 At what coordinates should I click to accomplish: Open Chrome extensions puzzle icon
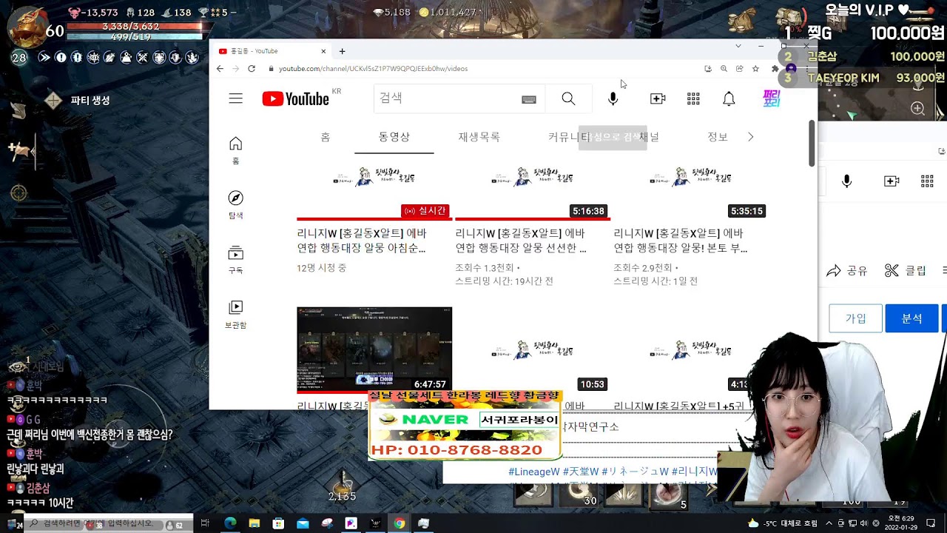[775, 69]
